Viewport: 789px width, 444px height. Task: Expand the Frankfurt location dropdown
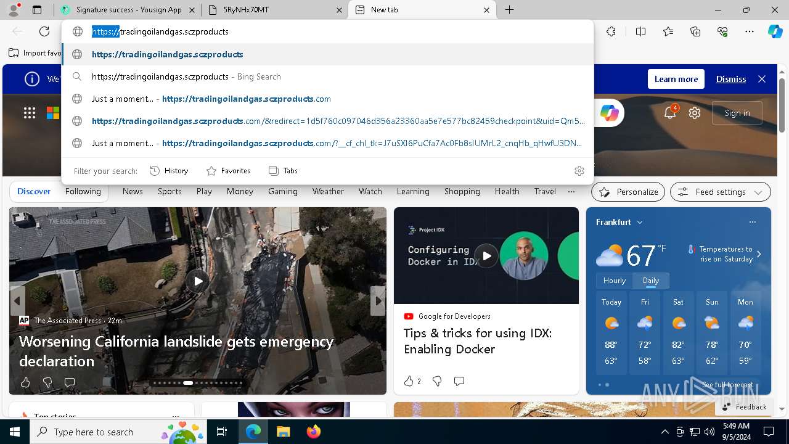[x=640, y=222]
